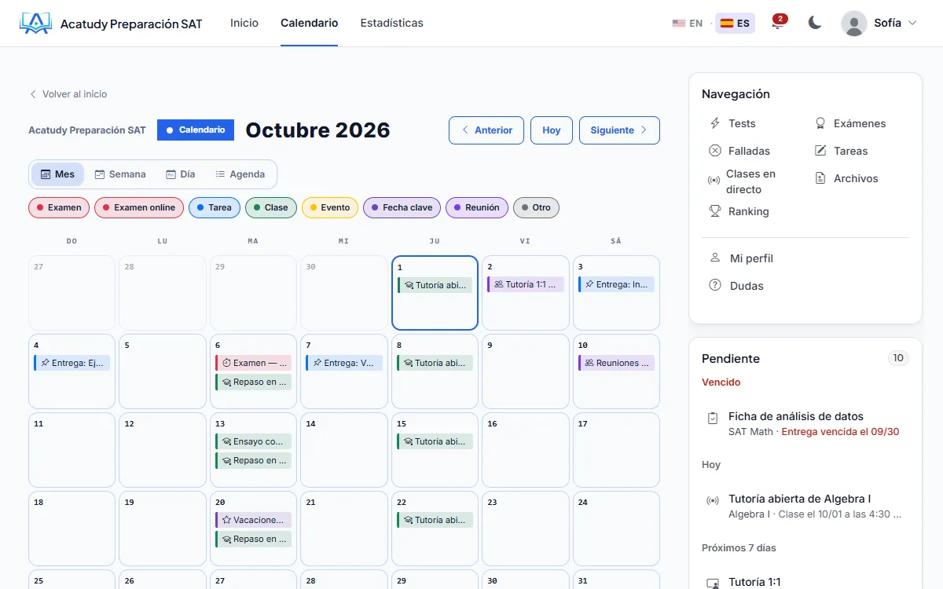Click the blue Calendario badge
The image size is (943, 589).
pos(196,130)
